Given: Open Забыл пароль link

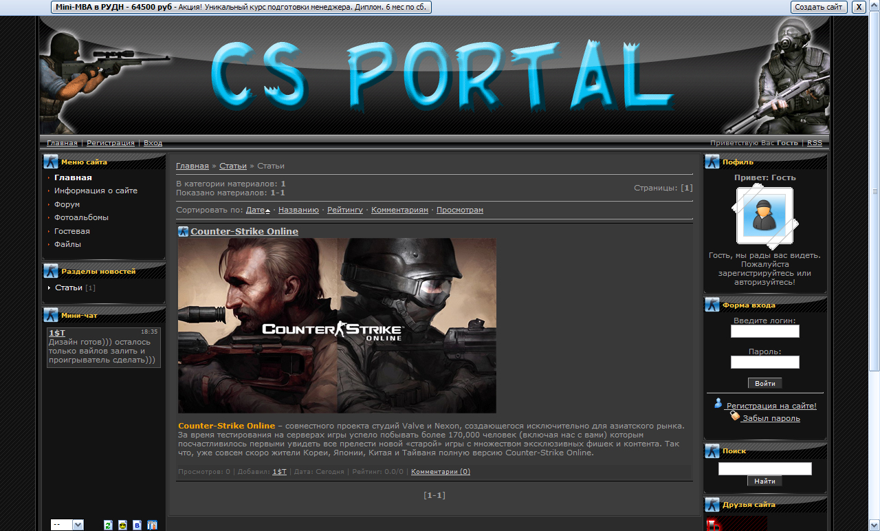Looking at the screenshot, I should tap(771, 418).
